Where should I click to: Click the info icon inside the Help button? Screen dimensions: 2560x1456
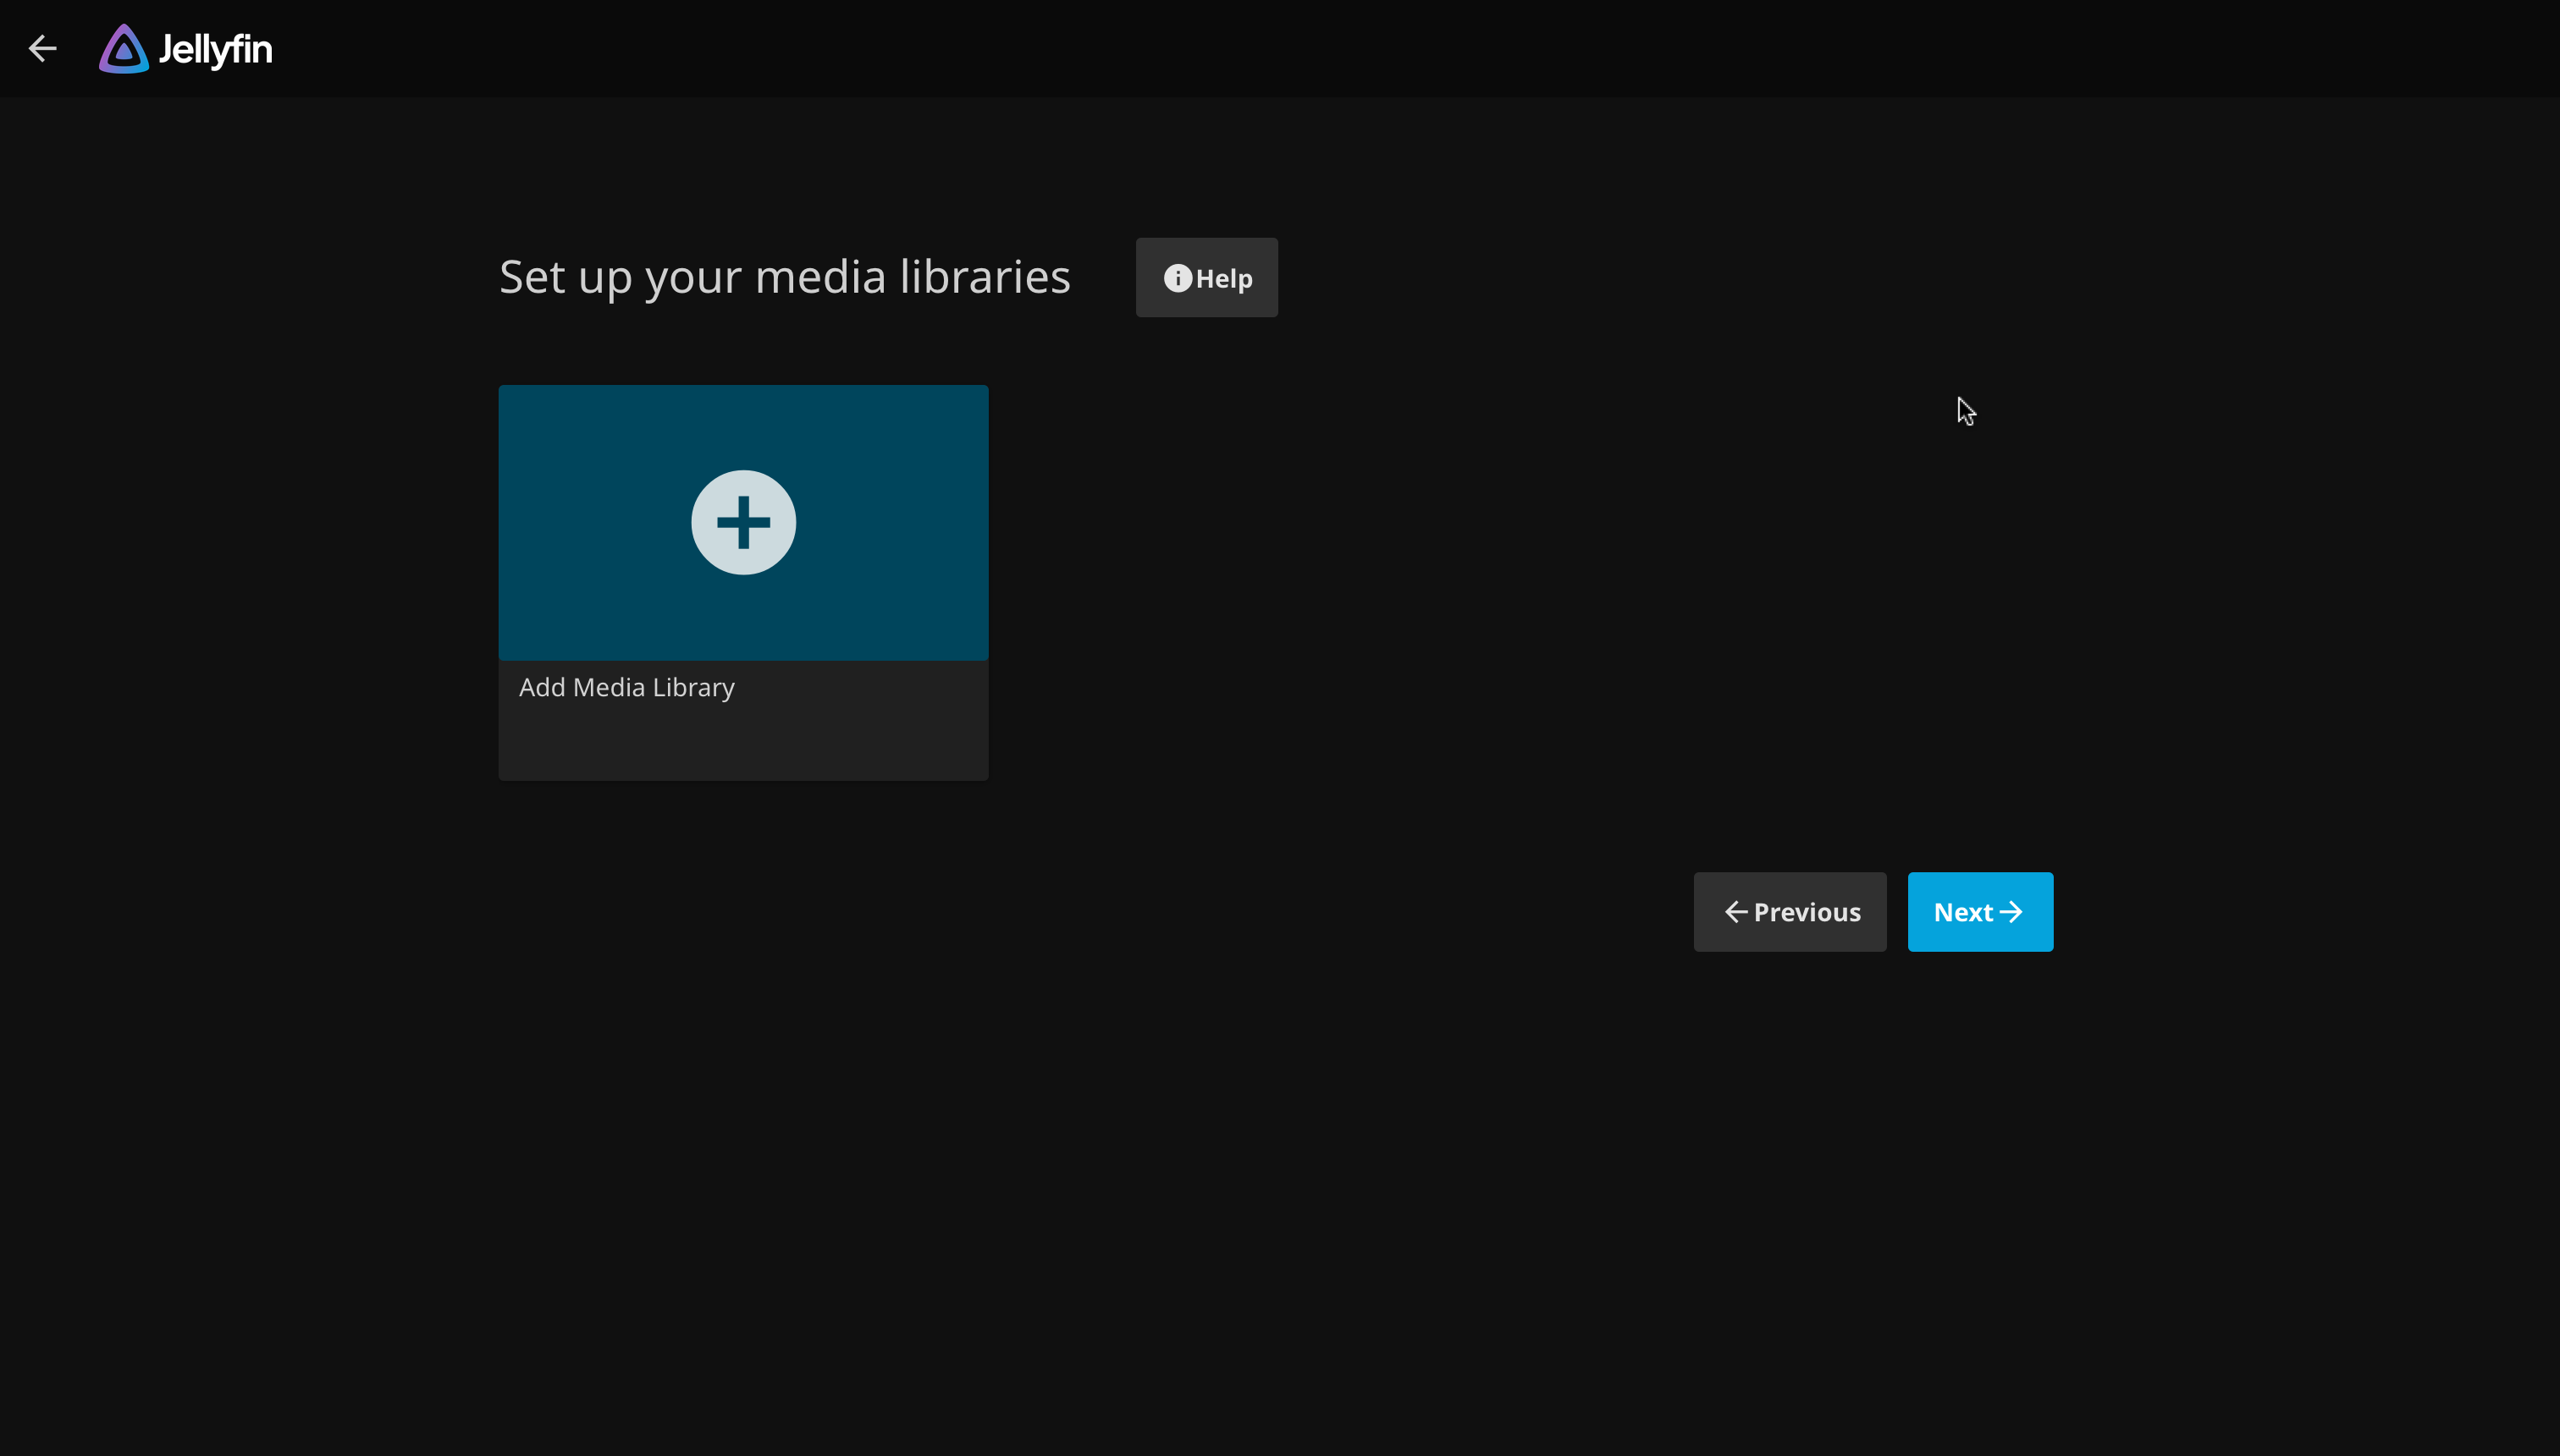point(1177,278)
